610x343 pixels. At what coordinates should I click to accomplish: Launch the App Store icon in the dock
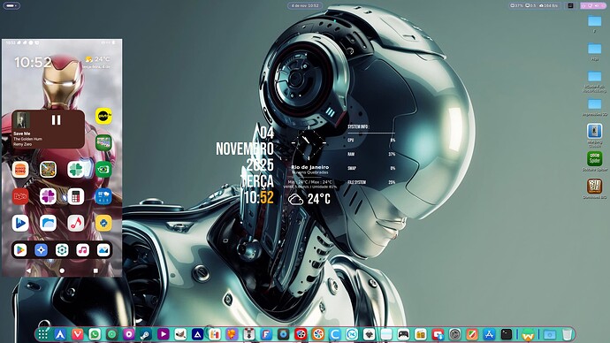click(489, 334)
